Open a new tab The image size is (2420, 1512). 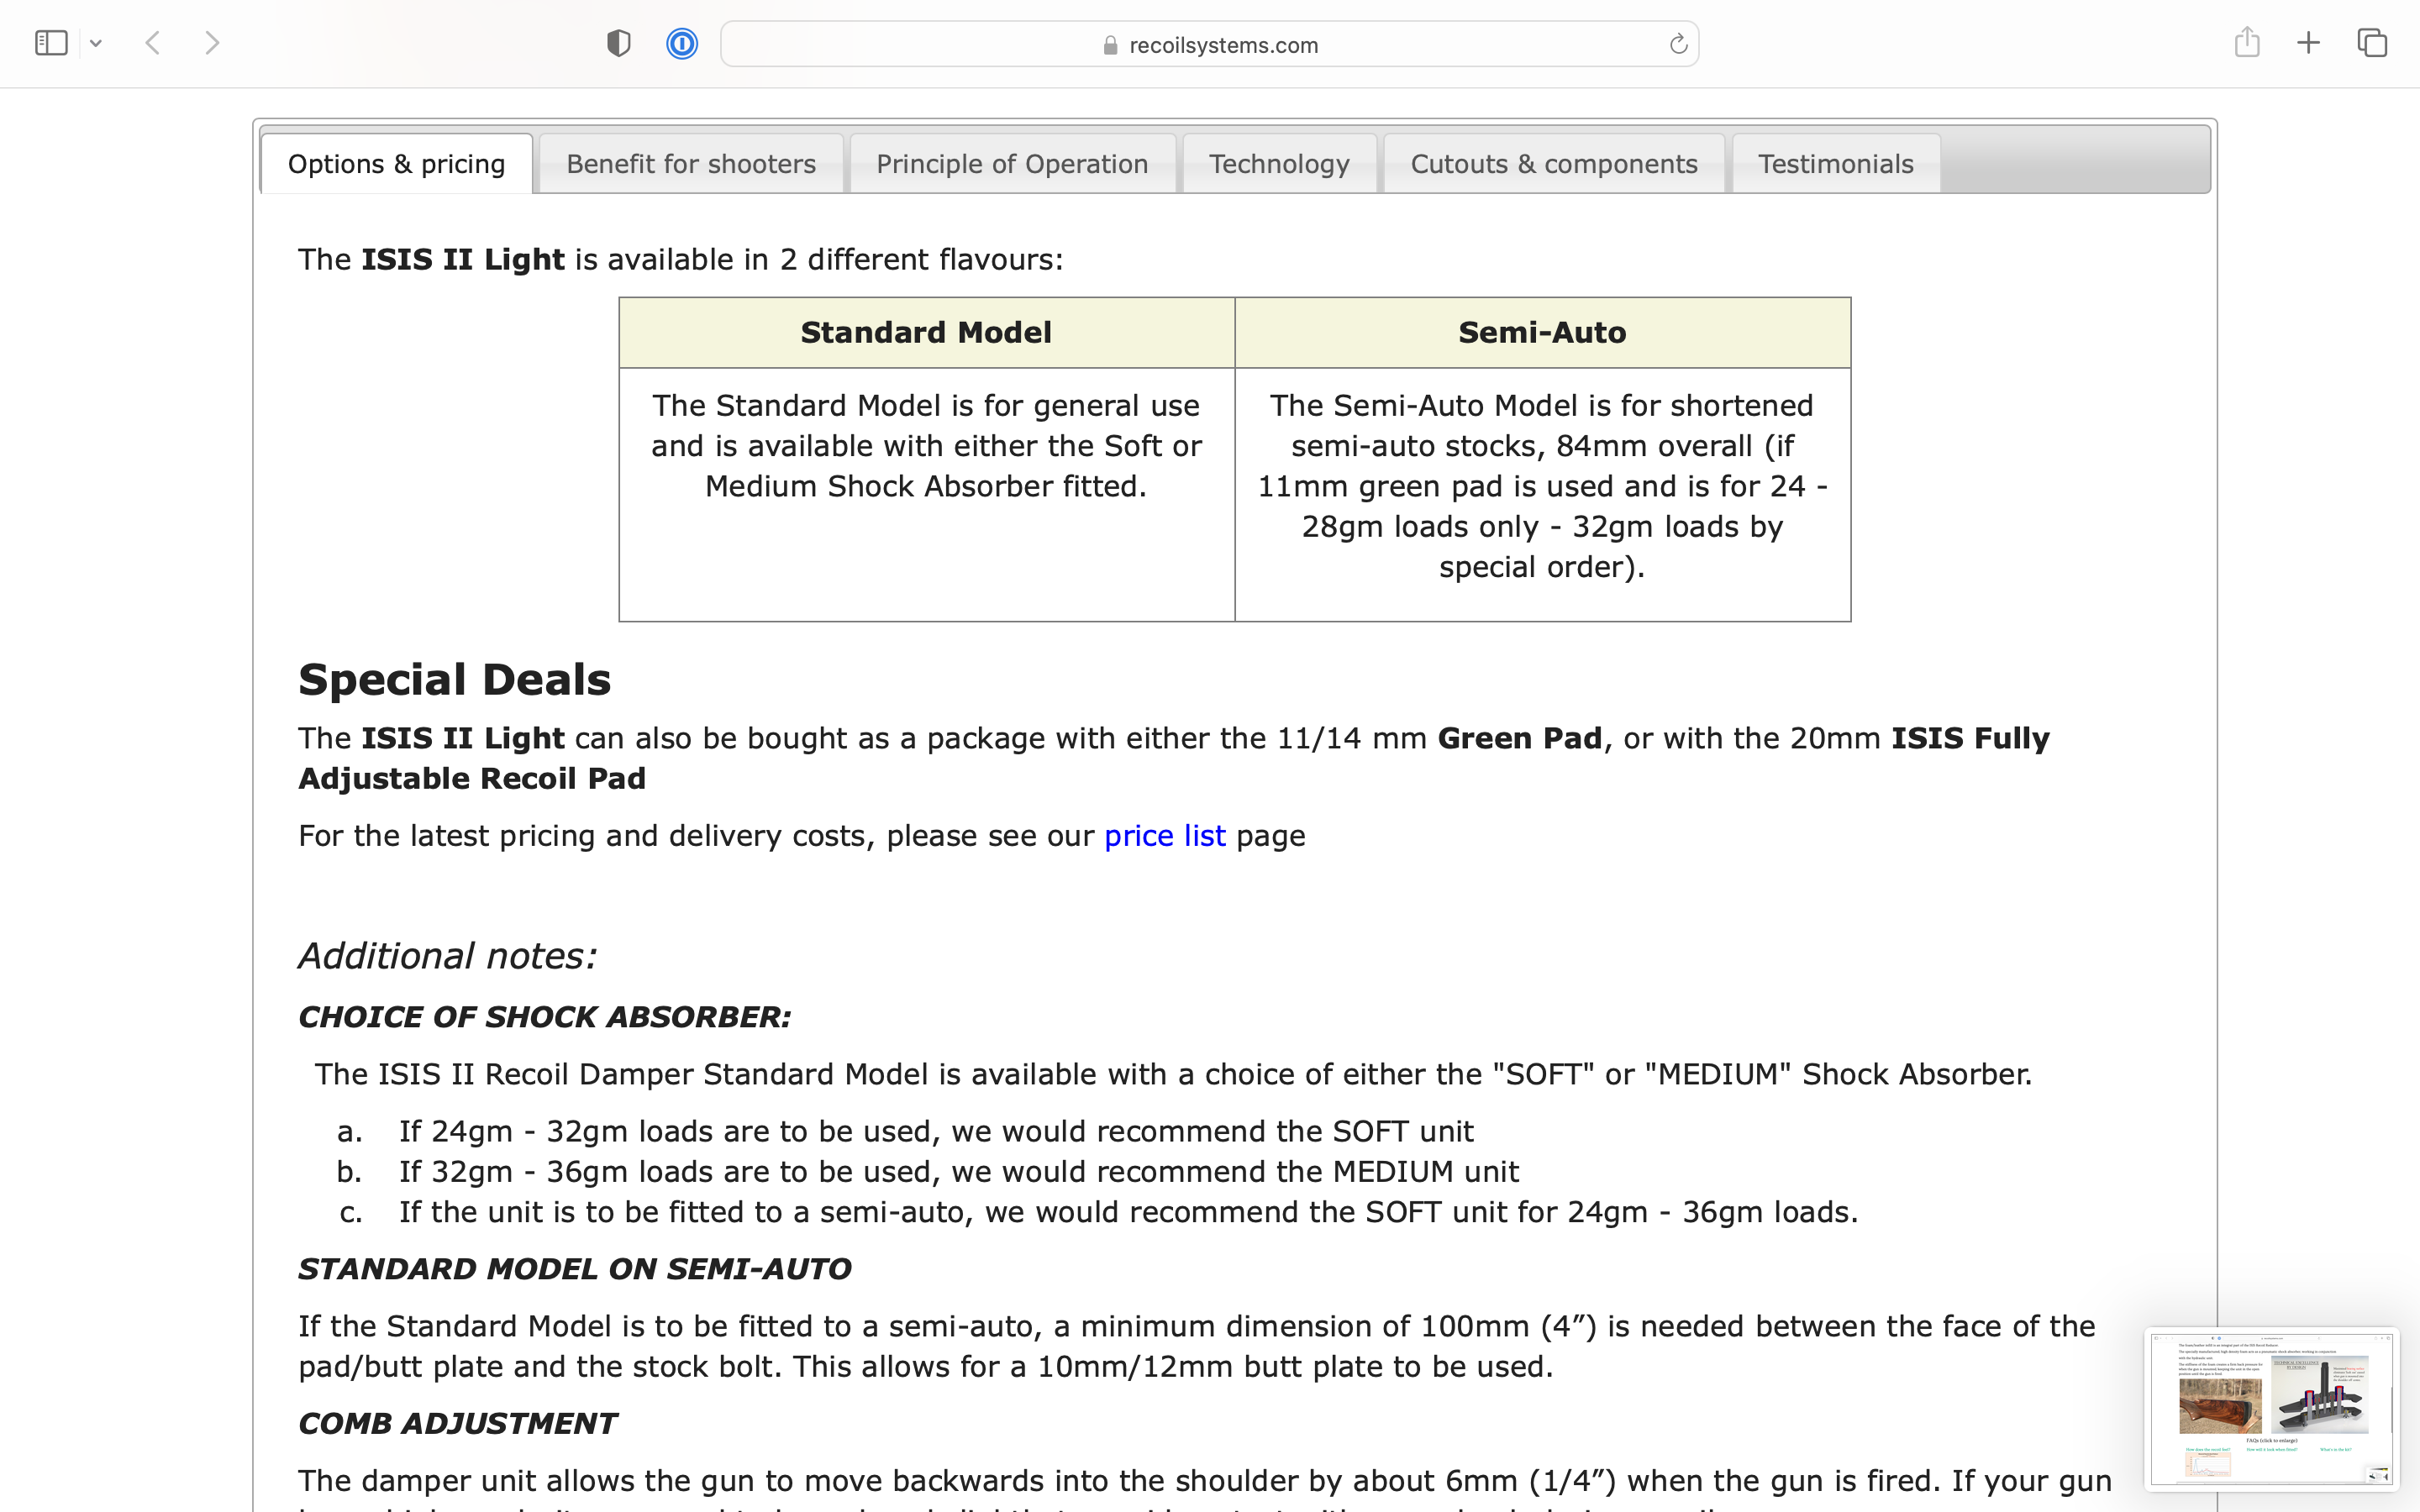2308,43
